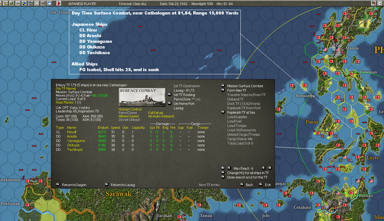The height and width of the screenshot is (221, 384).
Task: Click the C button in top-right toolbar
Action: click(380, 3)
